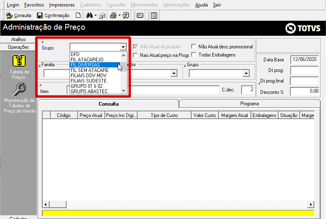Select GRUPO ABASTEC option
Screen dimensions: 326x219
coord(95,91)
